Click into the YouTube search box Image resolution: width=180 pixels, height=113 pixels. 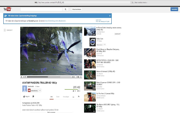tap(41, 9)
